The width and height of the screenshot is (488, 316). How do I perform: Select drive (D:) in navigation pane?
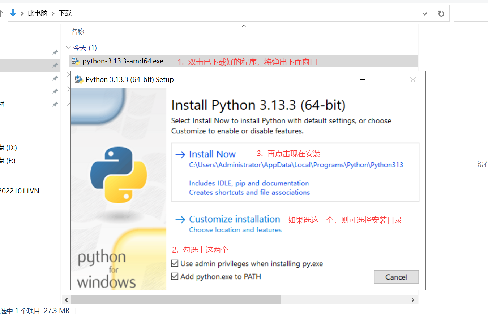(9, 148)
